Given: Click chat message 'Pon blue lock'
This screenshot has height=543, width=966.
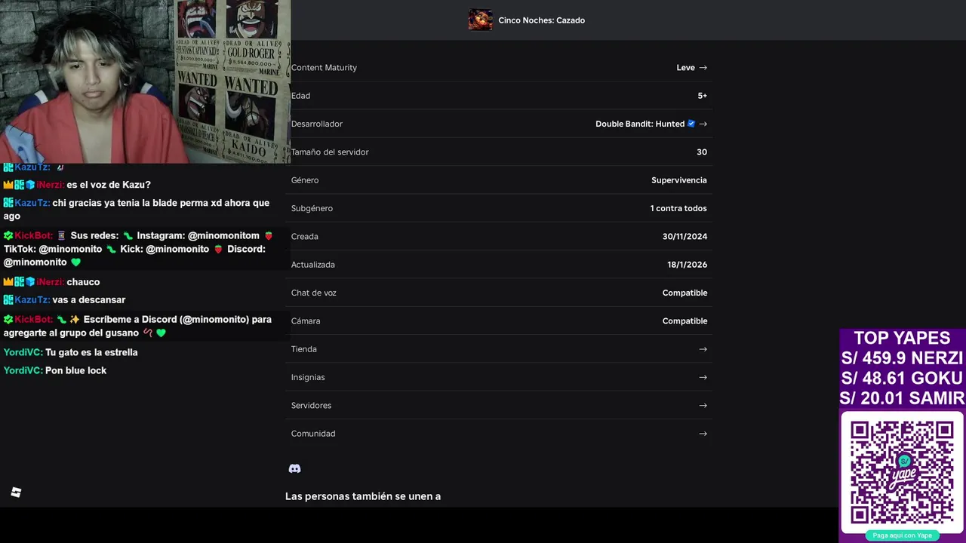Looking at the screenshot, I should pyautogui.click(x=75, y=370).
